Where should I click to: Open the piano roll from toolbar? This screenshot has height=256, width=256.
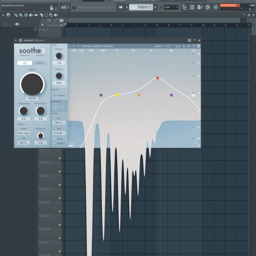tap(200, 7)
